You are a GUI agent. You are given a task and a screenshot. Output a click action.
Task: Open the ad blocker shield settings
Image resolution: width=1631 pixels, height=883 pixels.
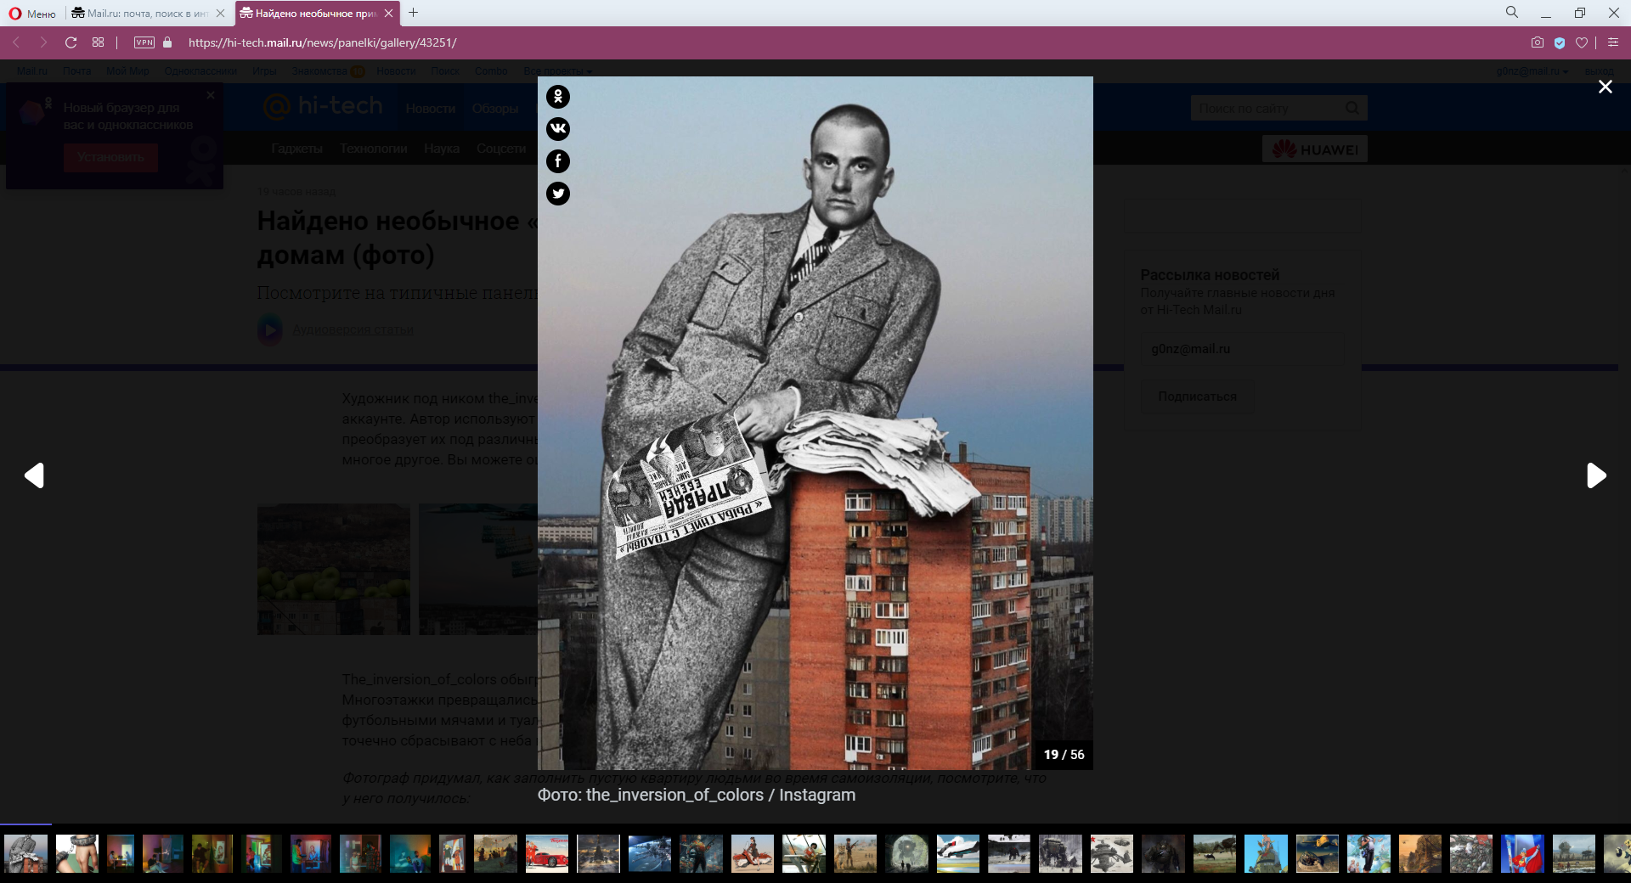coord(1560,42)
